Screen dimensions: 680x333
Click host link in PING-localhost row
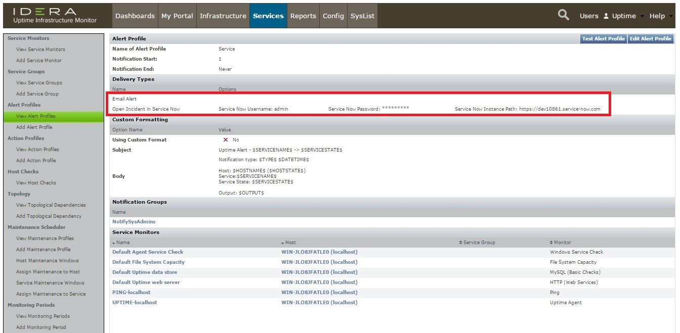319,293
